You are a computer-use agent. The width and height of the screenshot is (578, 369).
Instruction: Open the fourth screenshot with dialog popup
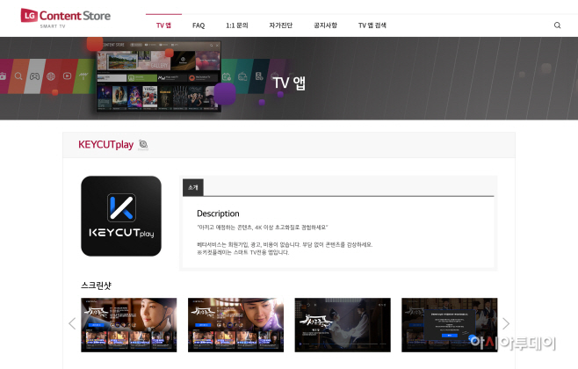click(450, 325)
